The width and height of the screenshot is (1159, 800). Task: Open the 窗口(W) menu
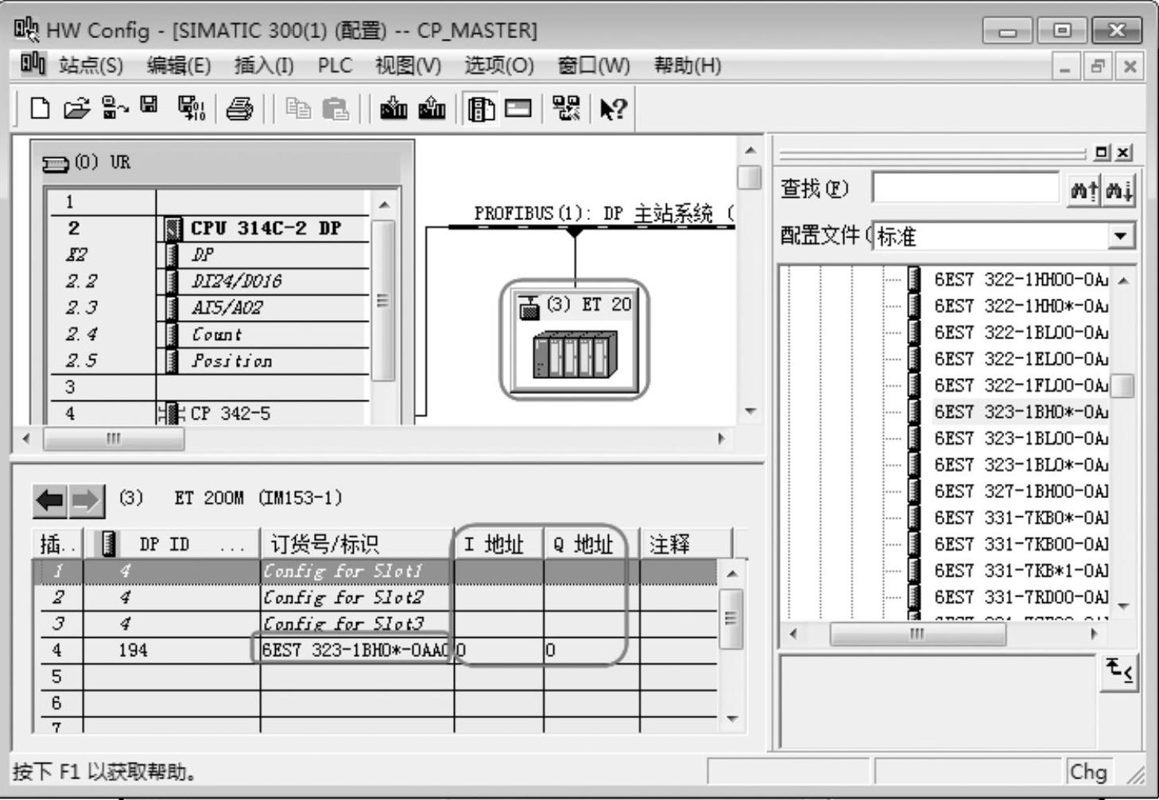(x=594, y=65)
